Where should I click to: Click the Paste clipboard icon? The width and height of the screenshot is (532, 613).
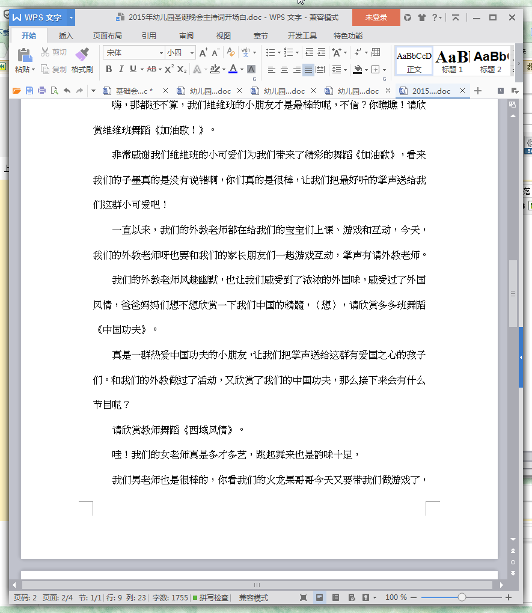[24, 55]
